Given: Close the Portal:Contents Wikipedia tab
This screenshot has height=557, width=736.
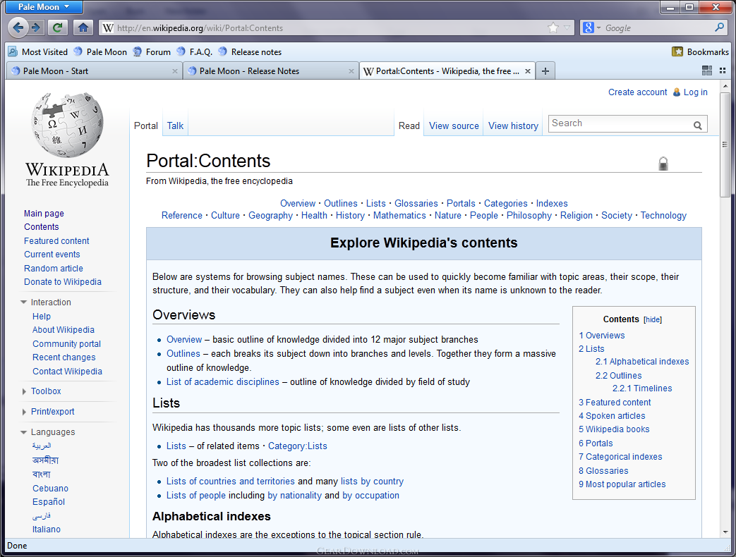Looking at the screenshot, I should coord(528,71).
